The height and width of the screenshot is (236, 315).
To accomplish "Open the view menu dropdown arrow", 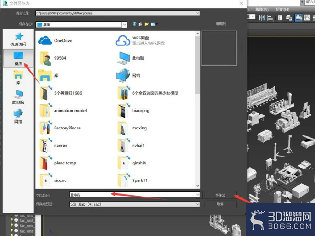I will point(157,24).
